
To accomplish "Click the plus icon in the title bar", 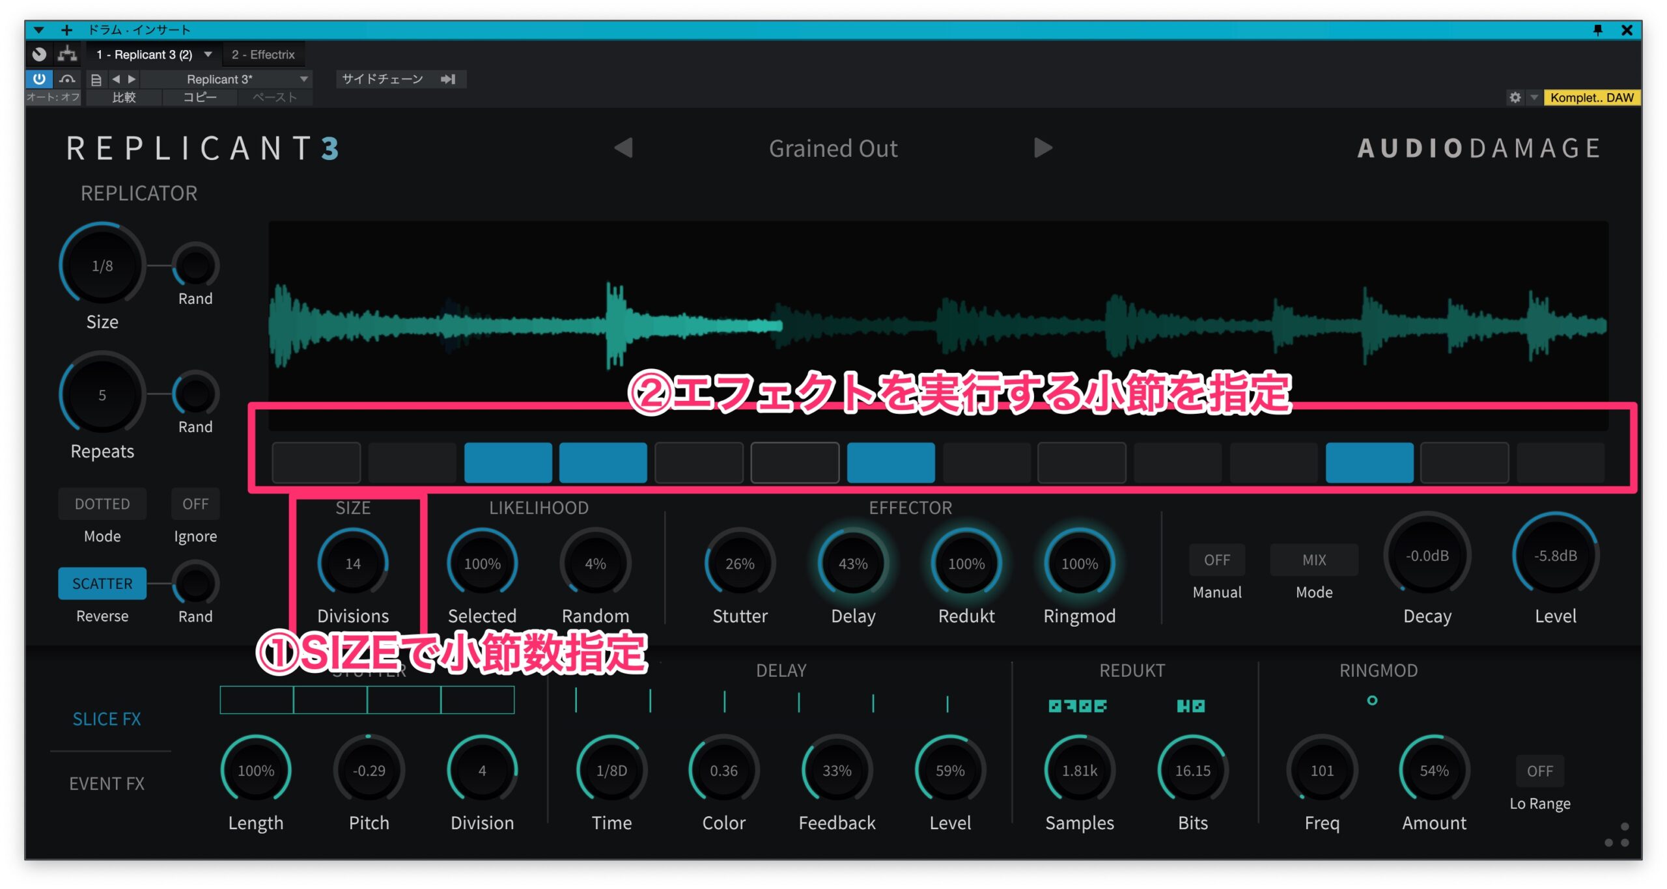I will (x=64, y=30).
